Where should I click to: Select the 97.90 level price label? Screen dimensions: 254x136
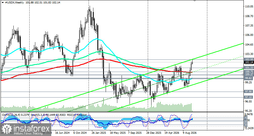point(249,92)
